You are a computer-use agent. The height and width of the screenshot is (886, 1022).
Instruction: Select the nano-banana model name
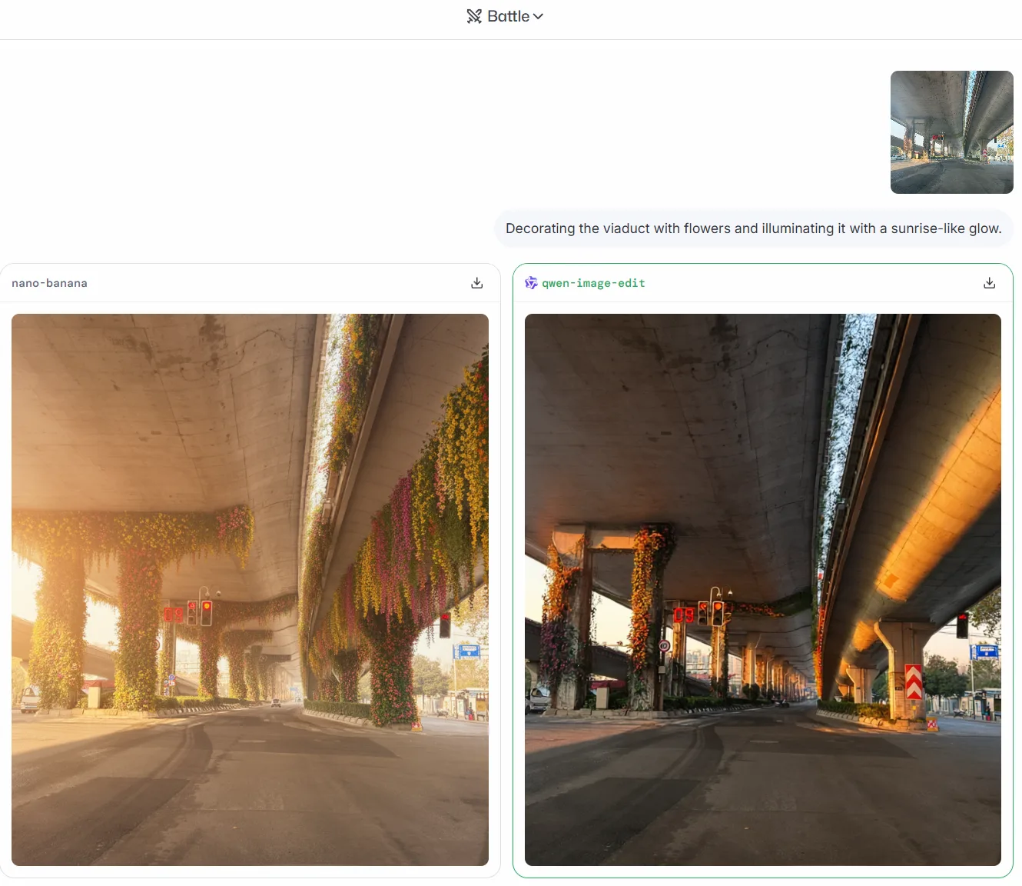[49, 283]
